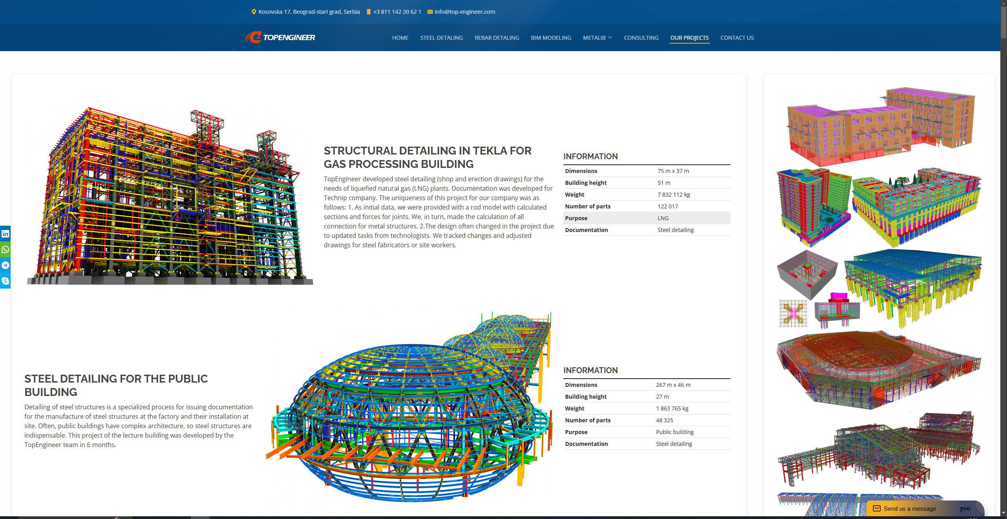The width and height of the screenshot is (1007, 519).
Task: Expand the Metalib dropdown menu
Action: click(x=597, y=38)
